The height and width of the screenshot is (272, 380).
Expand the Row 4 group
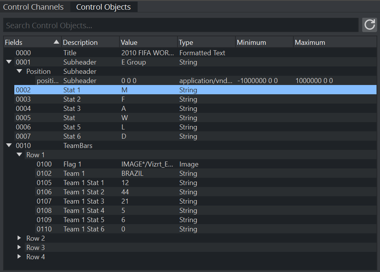19,257
